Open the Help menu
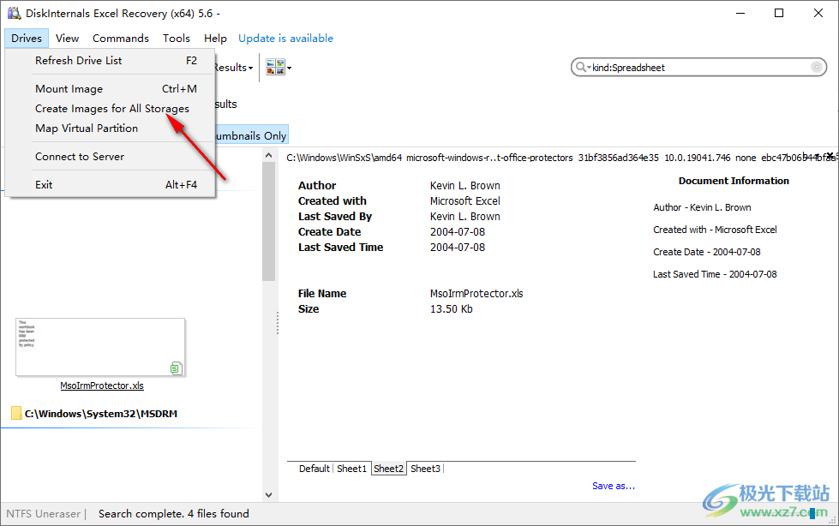839x526 pixels. [215, 38]
